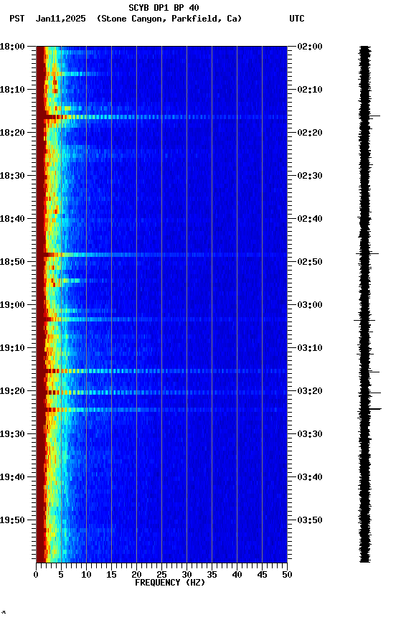Click the '45' Hz frequency axis label

[x=262, y=575]
